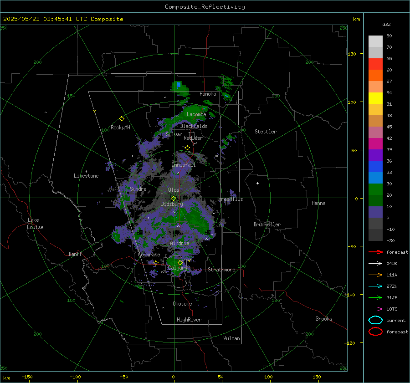Select the orange 111V arrow icon
This screenshot has height=383, width=410.
point(375,275)
